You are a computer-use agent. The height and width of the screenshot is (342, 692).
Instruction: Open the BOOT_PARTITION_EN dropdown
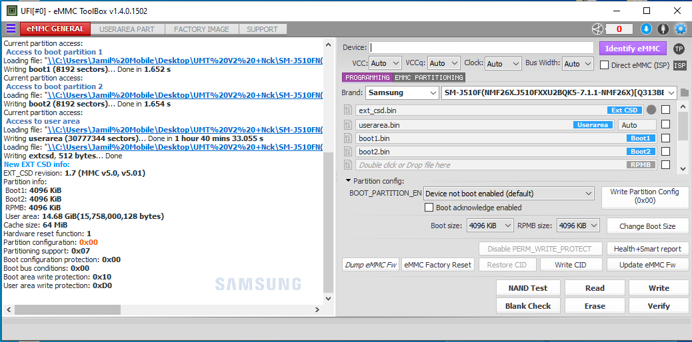[509, 194]
